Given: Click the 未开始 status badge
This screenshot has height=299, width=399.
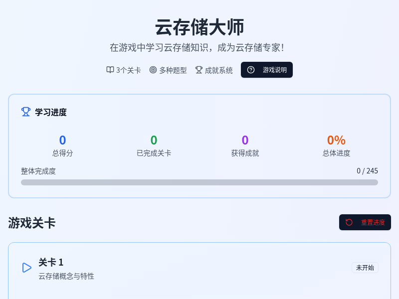Looking at the screenshot, I should click(x=365, y=268).
